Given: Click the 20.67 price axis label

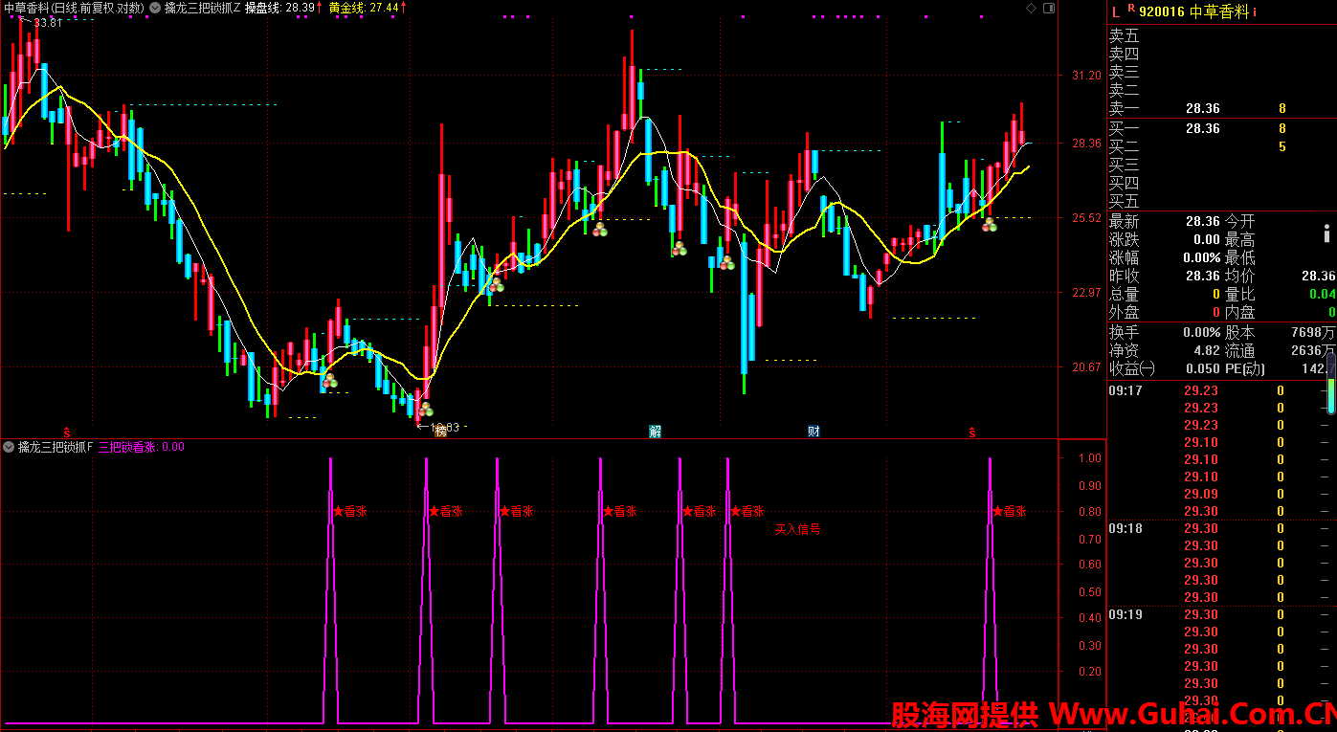Looking at the screenshot, I should pos(1086,366).
